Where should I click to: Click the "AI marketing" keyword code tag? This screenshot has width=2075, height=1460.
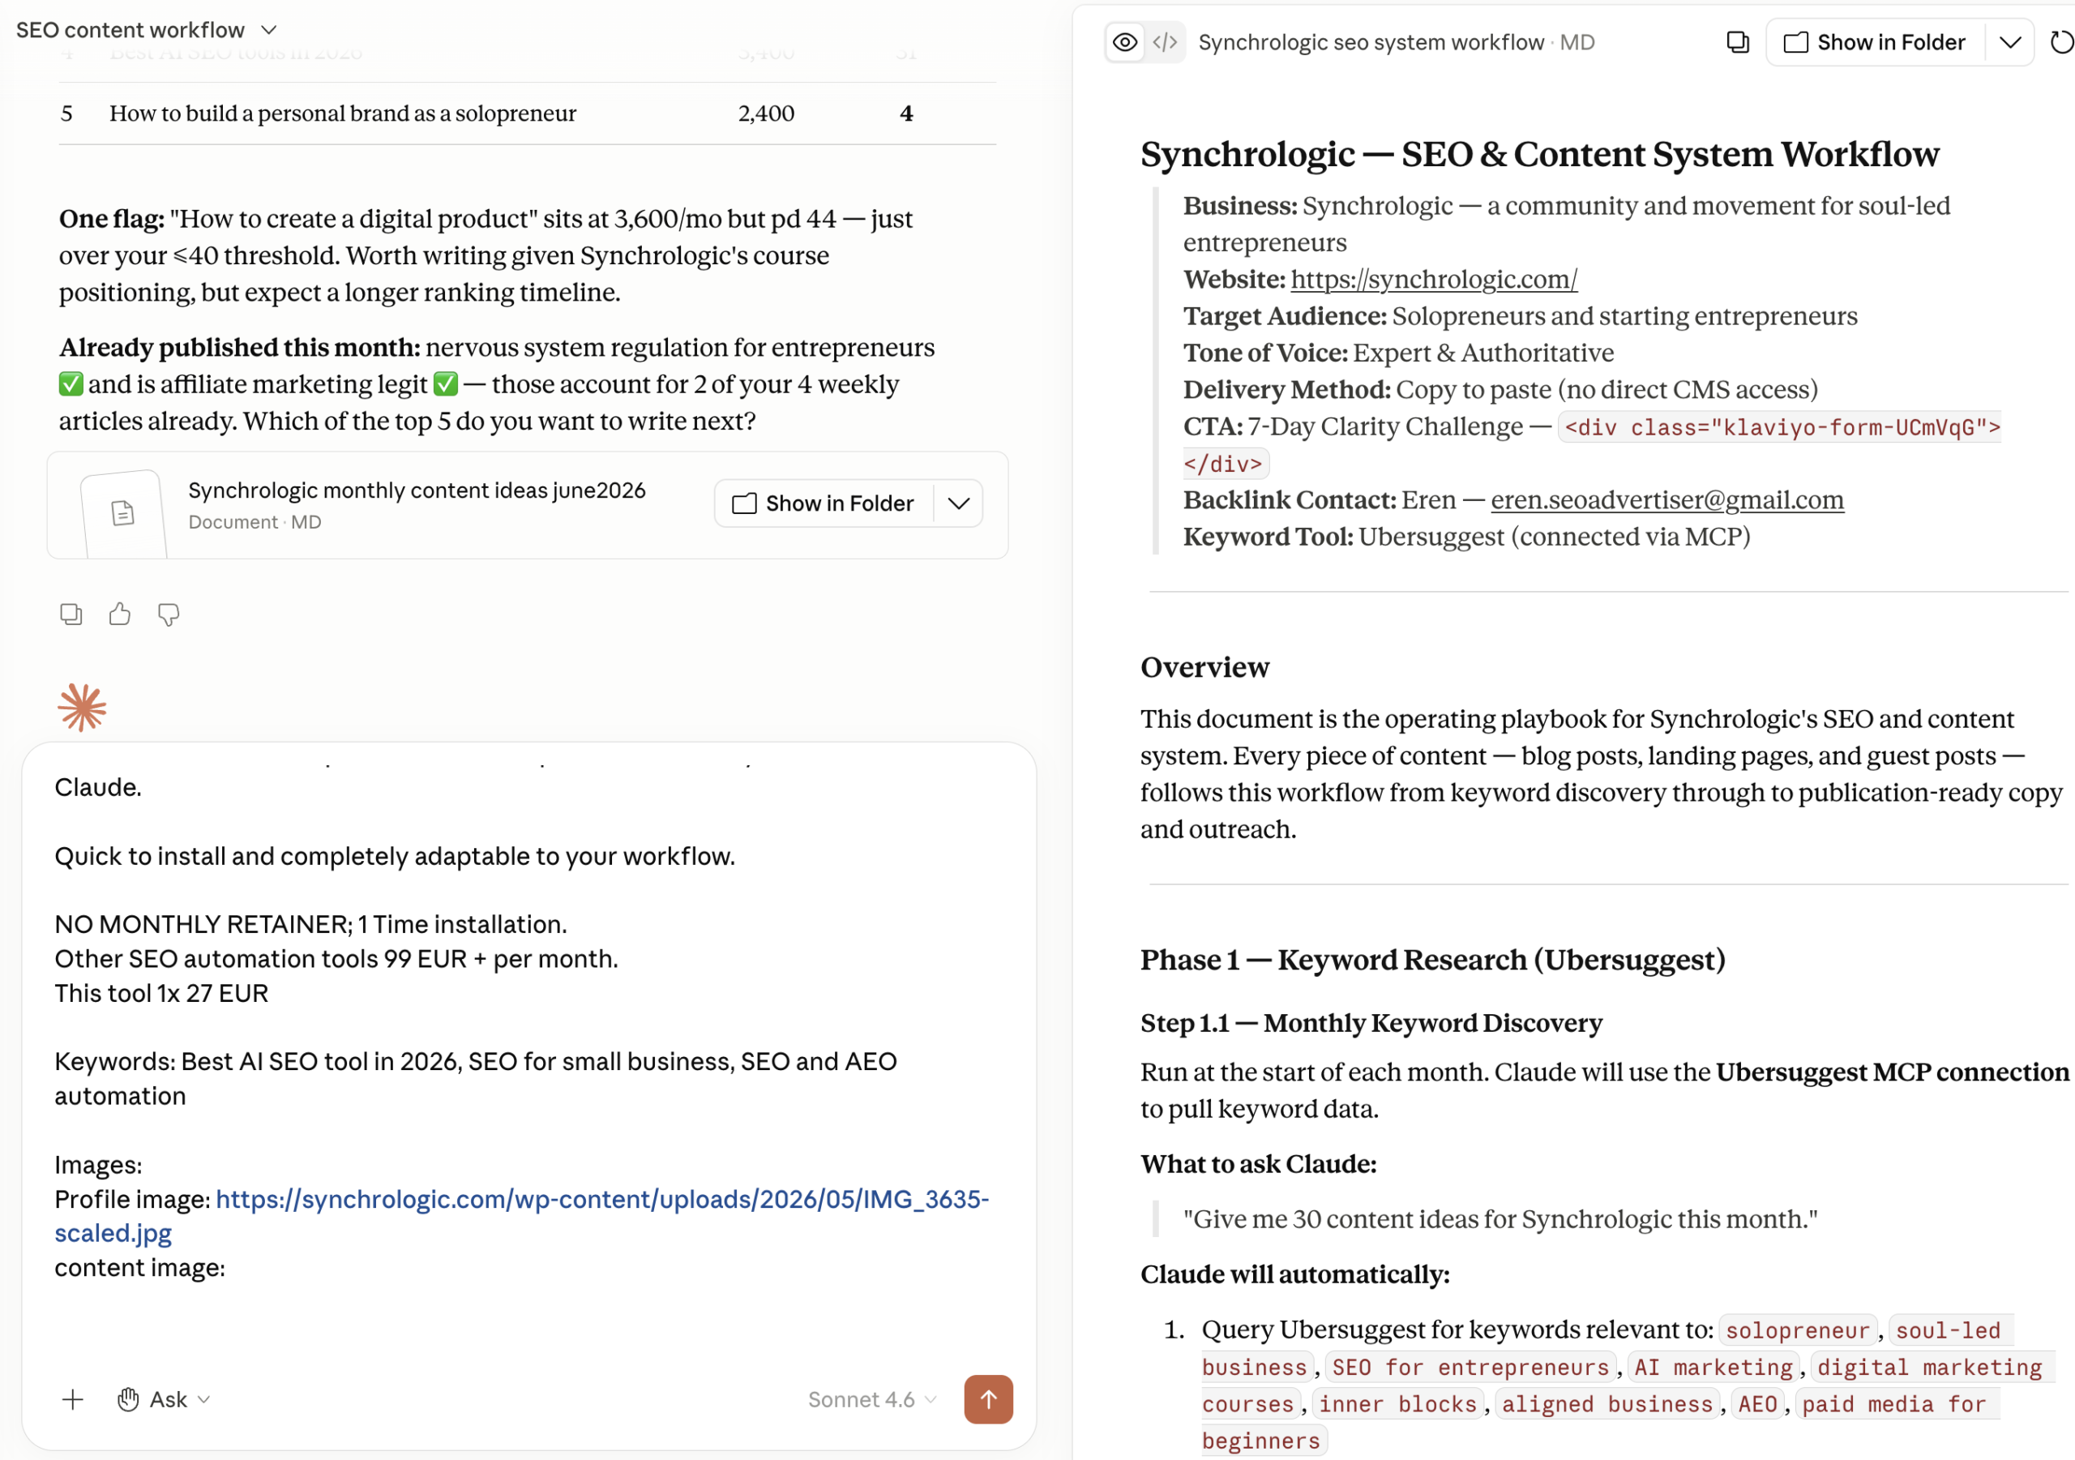point(1713,1368)
